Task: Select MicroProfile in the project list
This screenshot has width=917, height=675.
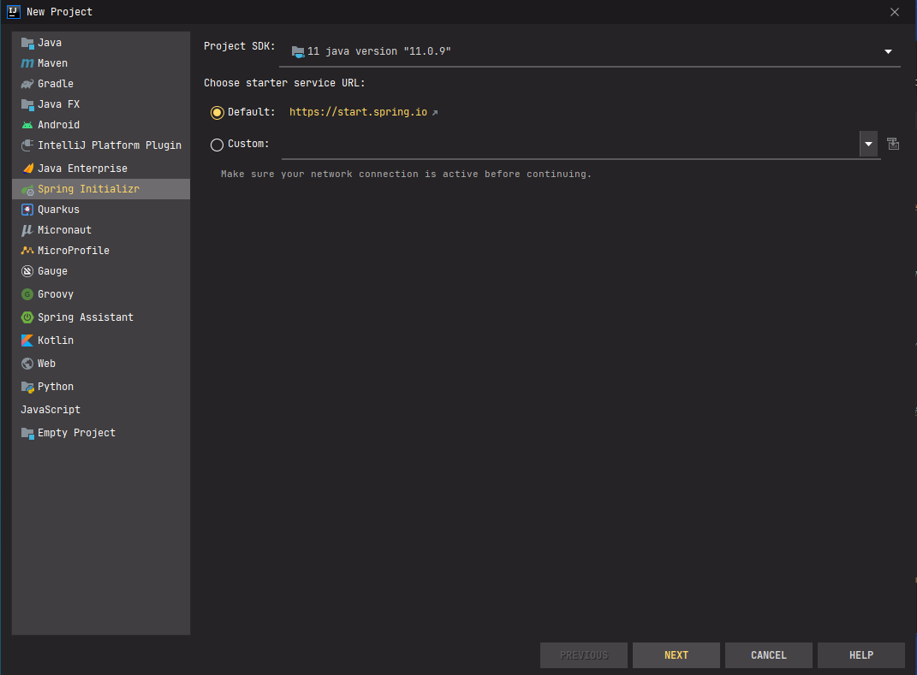Action: (101, 250)
